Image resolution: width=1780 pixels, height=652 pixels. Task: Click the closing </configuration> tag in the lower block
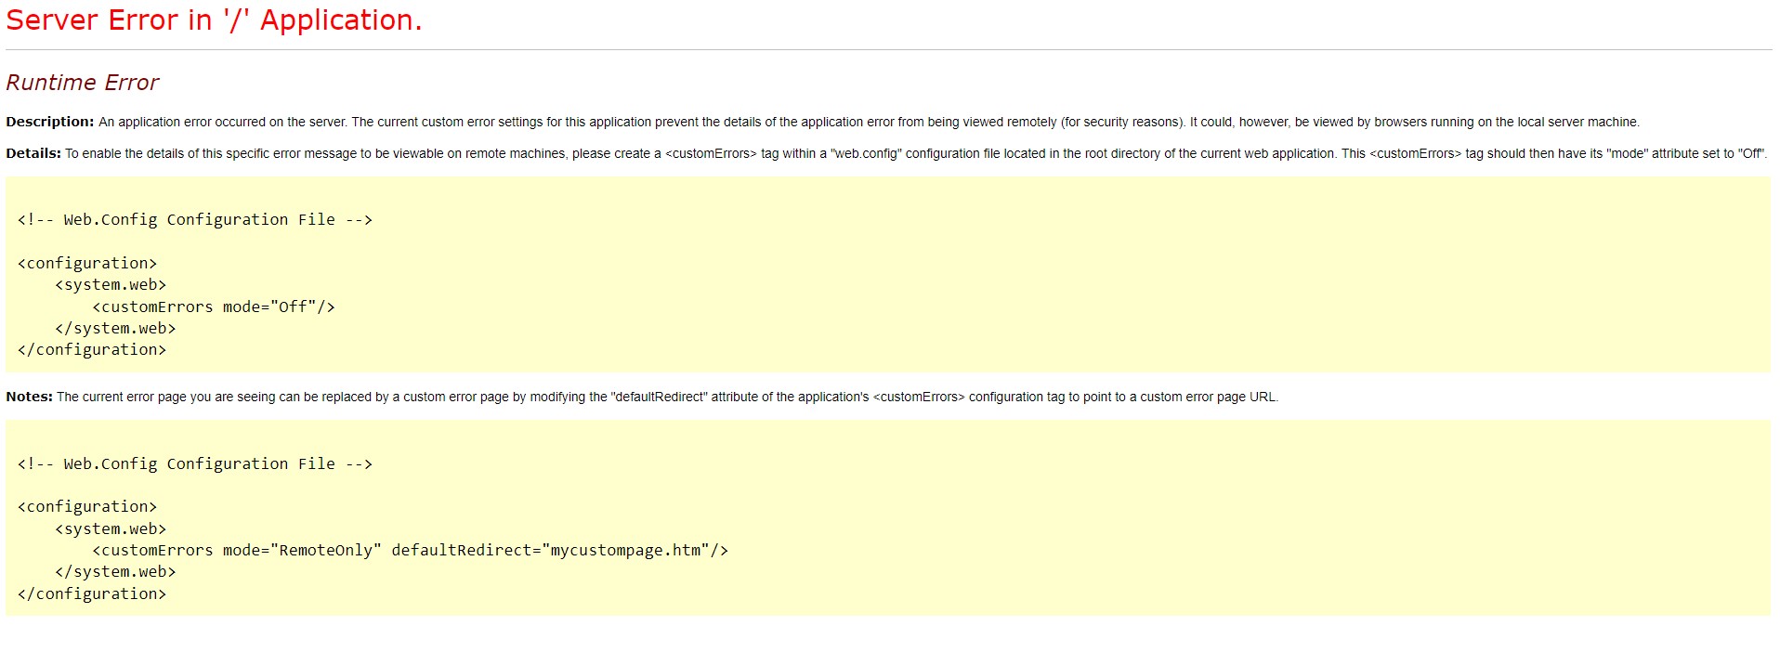click(x=92, y=593)
